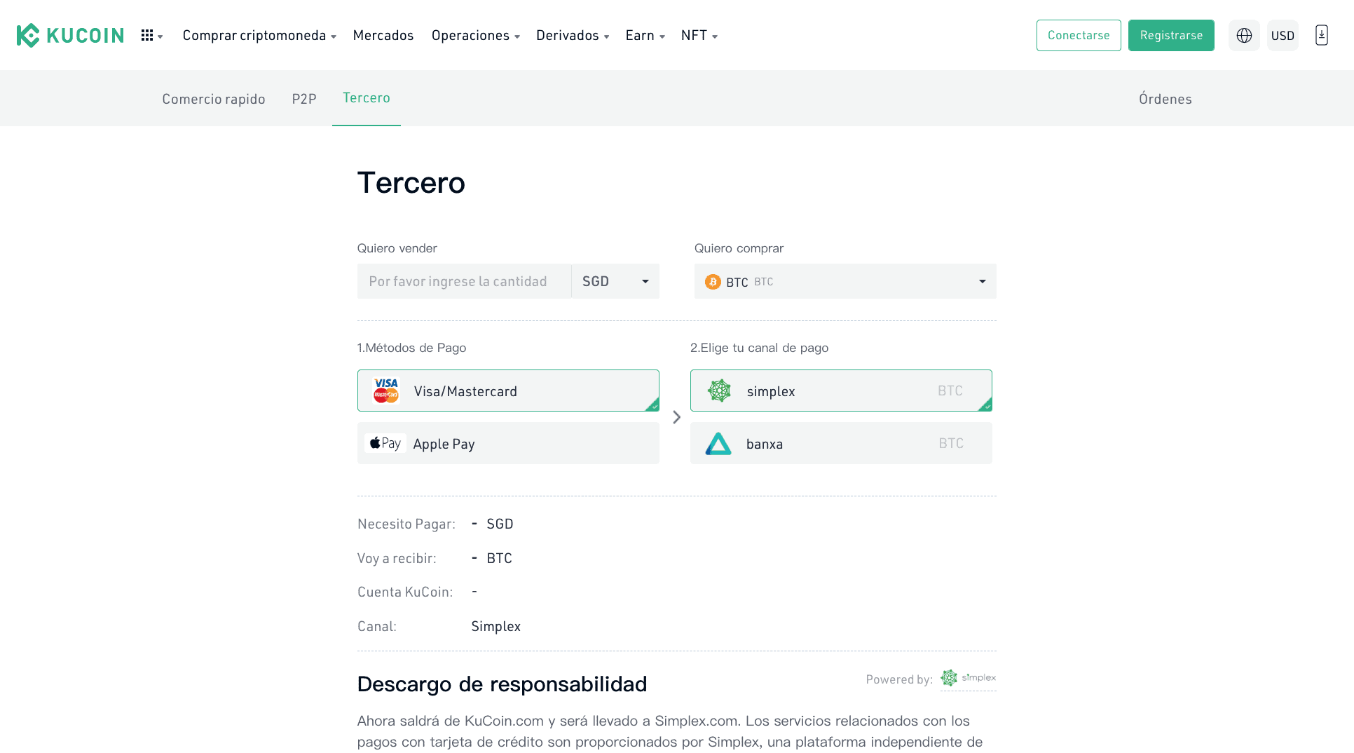Switch to P2P tab
Screen dimensions: 1354x753
[304, 99]
